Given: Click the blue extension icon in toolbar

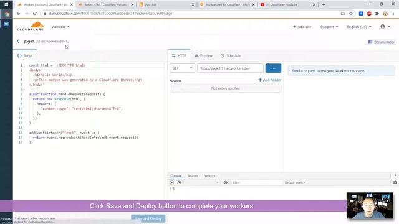Looking at the screenshot, I should pyautogui.click(x=361, y=14).
